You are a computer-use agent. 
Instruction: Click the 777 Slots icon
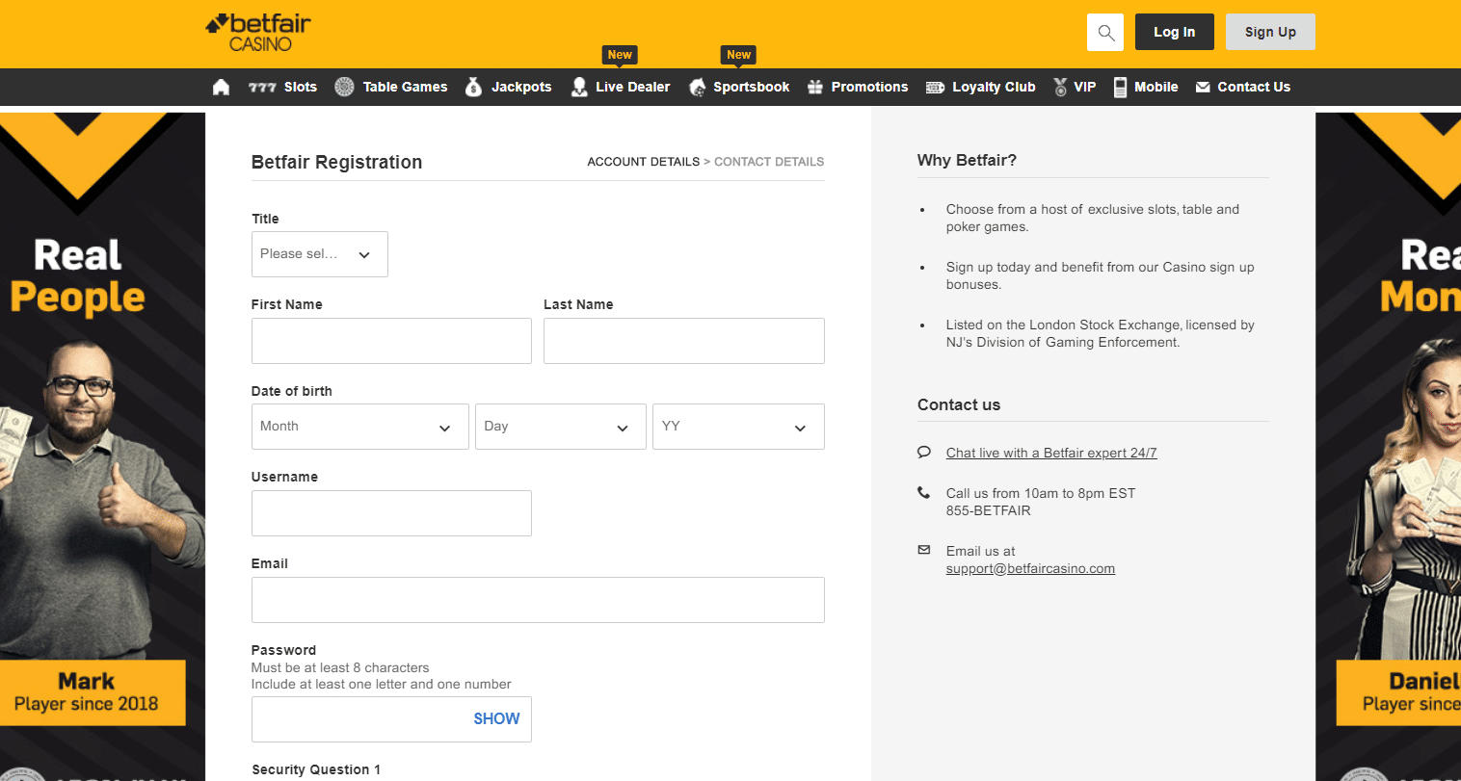tap(262, 88)
